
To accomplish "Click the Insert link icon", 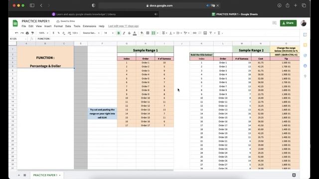I will (x=194, y=33).
